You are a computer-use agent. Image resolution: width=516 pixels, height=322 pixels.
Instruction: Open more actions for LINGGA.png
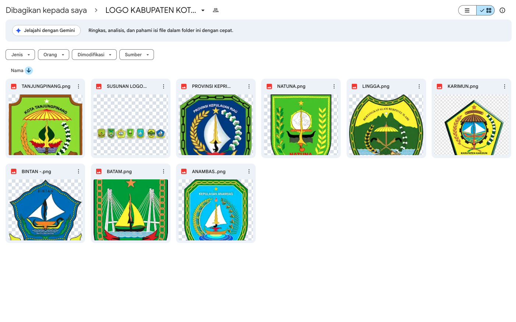click(419, 86)
